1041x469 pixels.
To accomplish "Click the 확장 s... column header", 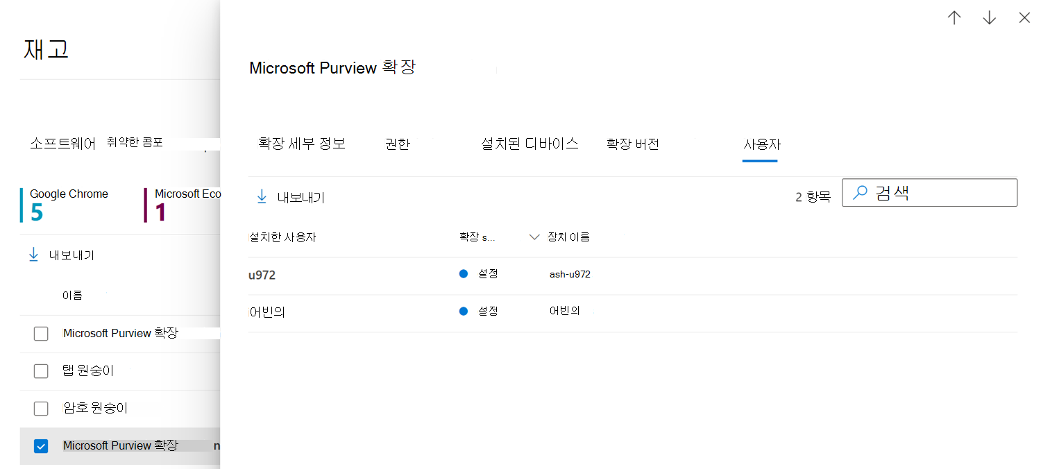I will coord(477,237).
